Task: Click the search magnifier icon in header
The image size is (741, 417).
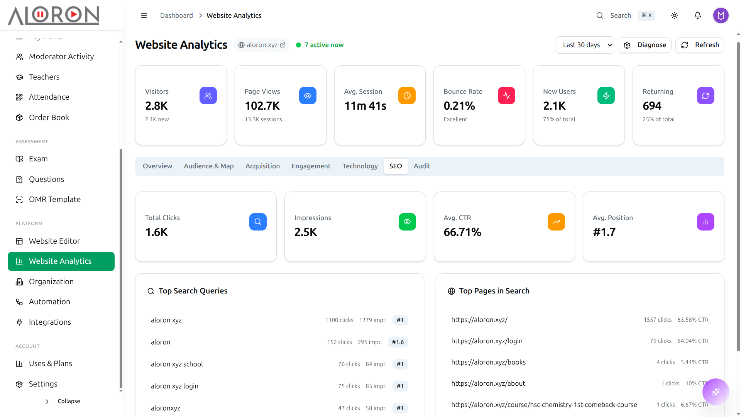Action: (600, 15)
